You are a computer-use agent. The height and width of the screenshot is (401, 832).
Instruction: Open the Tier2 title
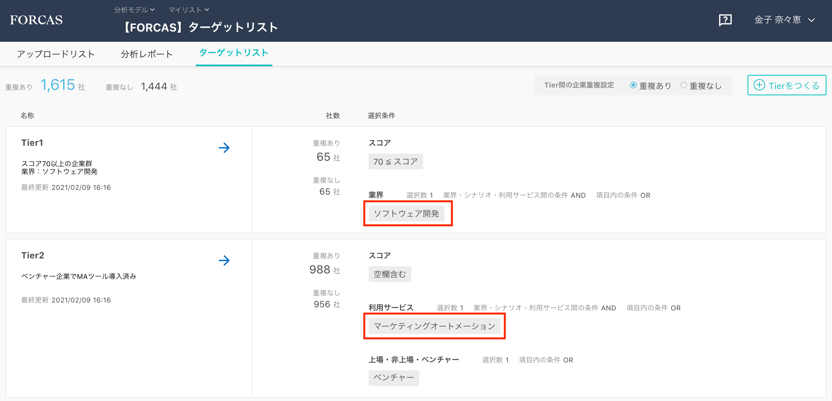pyautogui.click(x=33, y=255)
